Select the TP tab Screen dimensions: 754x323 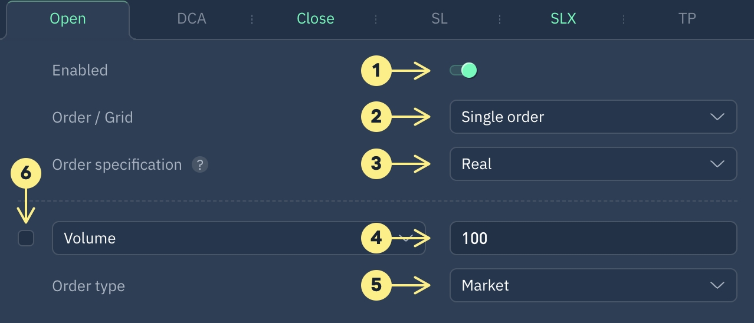click(687, 19)
